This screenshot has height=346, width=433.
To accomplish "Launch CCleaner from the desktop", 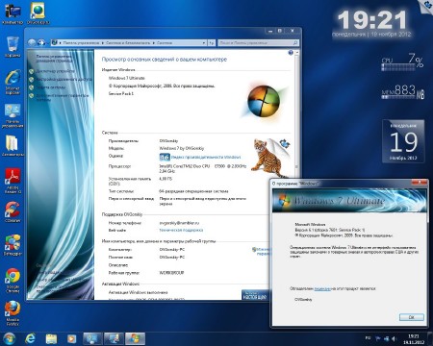I will coord(13,212).
